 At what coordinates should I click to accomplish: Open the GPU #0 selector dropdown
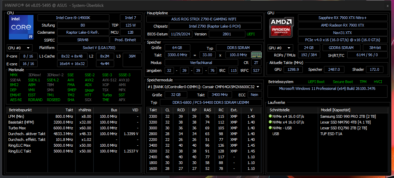coord(281,48)
